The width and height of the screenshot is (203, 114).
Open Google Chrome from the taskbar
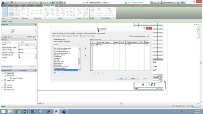pos(18,111)
